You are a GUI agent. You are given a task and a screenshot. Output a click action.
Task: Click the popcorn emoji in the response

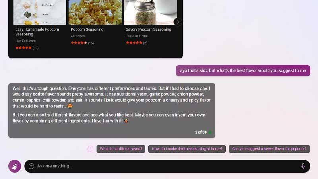click(126, 121)
